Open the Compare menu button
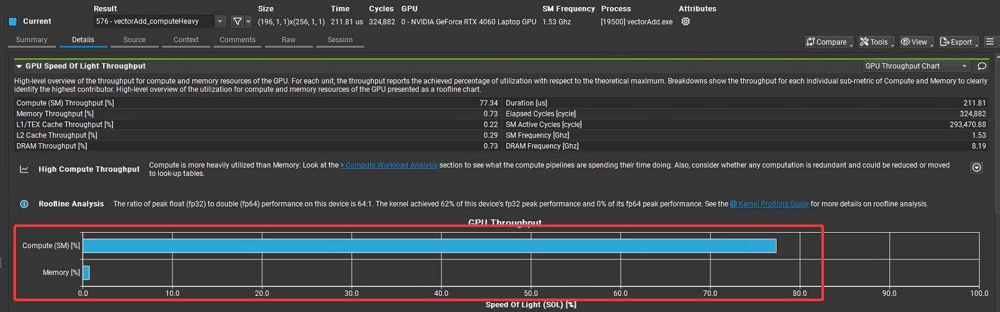Image resolution: width=1000 pixels, height=312 pixels. (x=829, y=42)
